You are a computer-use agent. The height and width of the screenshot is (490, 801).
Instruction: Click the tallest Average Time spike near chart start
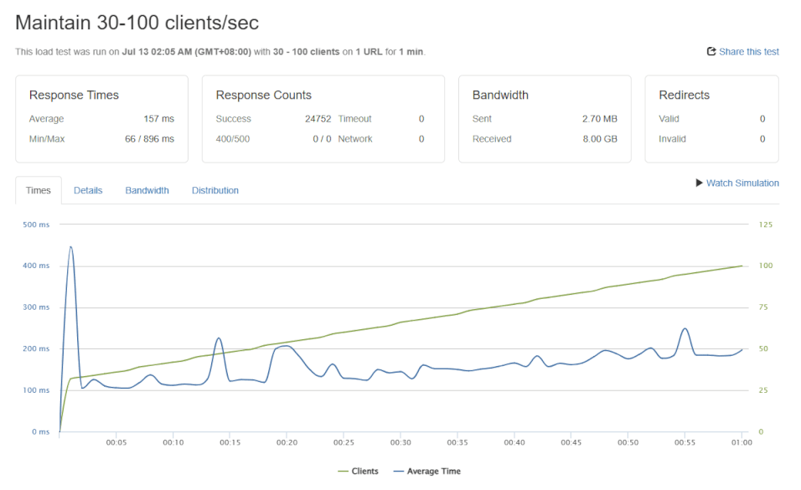[70, 247]
